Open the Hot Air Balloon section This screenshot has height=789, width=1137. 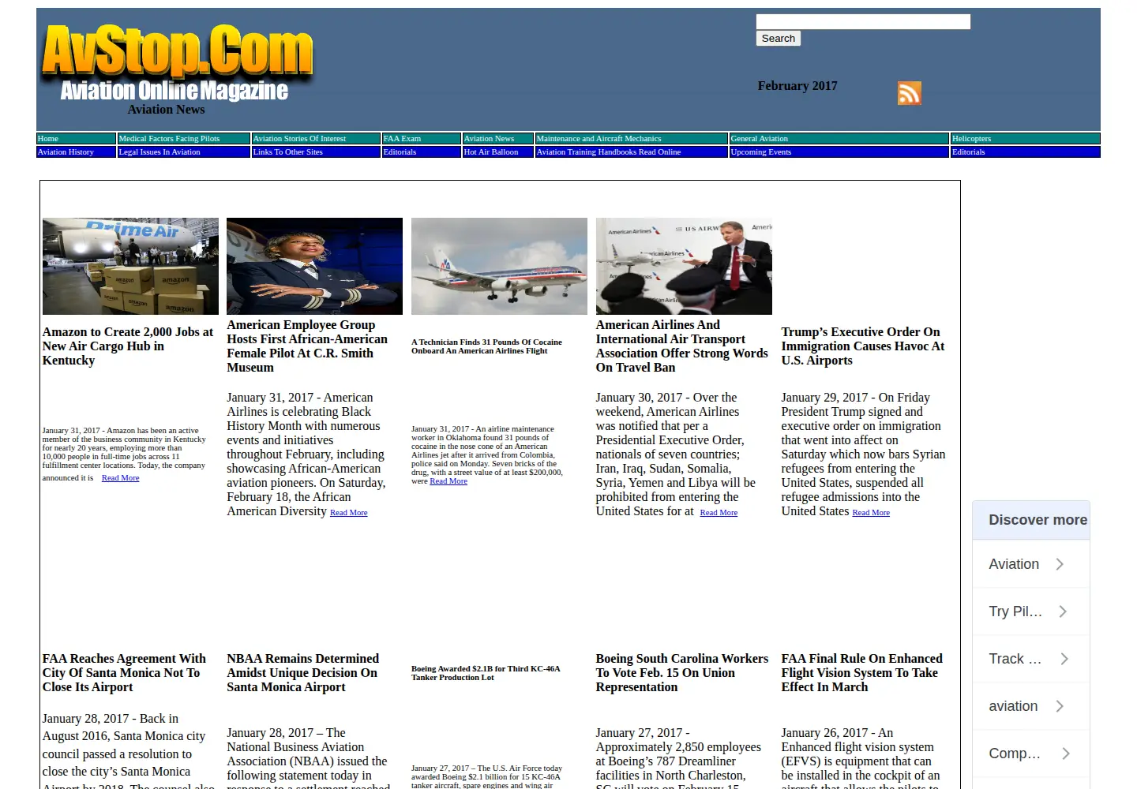491,152
